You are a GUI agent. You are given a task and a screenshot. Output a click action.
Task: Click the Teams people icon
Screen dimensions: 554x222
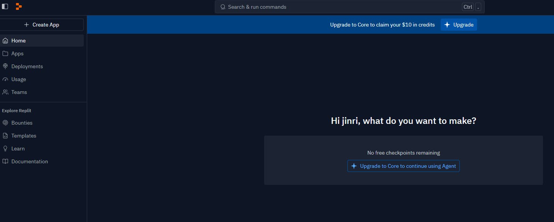pyautogui.click(x=5, y=92)
